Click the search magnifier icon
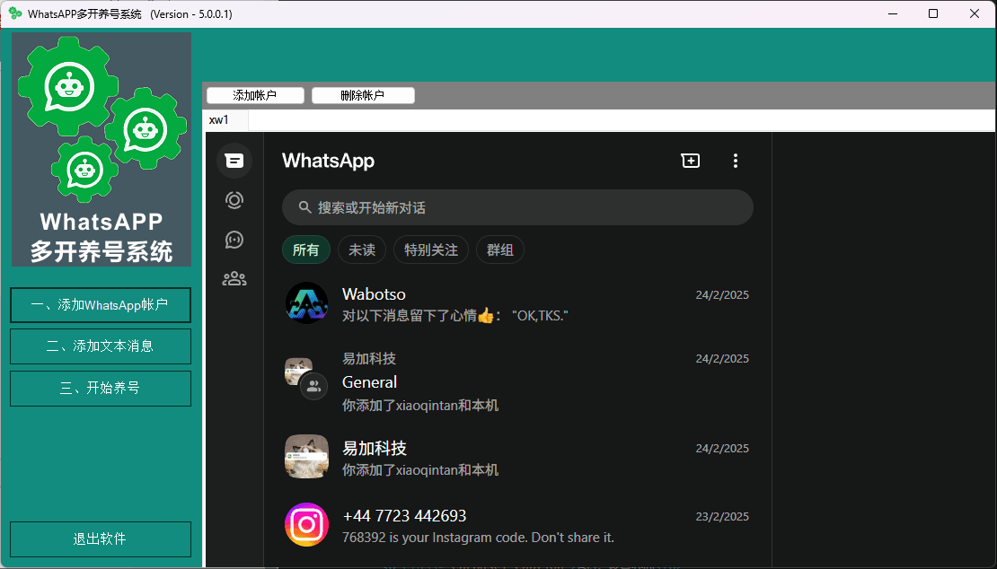The height and width of the screenshot is (569, 997). click(304, 207)
